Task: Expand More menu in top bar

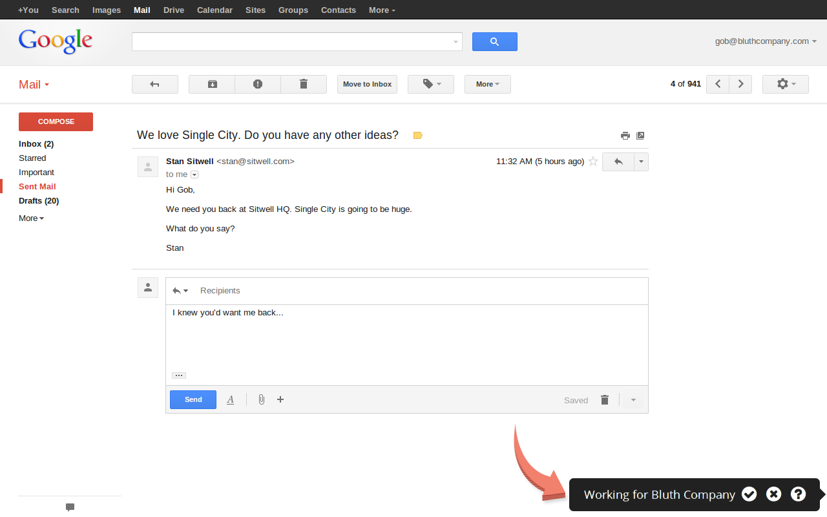Action: 382,10
